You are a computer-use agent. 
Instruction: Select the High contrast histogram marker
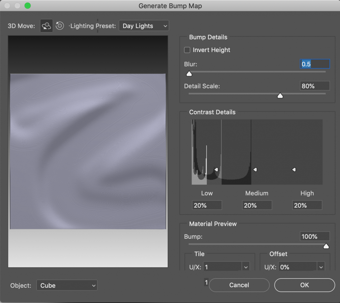pyautogui.click(x=294, y=169)
